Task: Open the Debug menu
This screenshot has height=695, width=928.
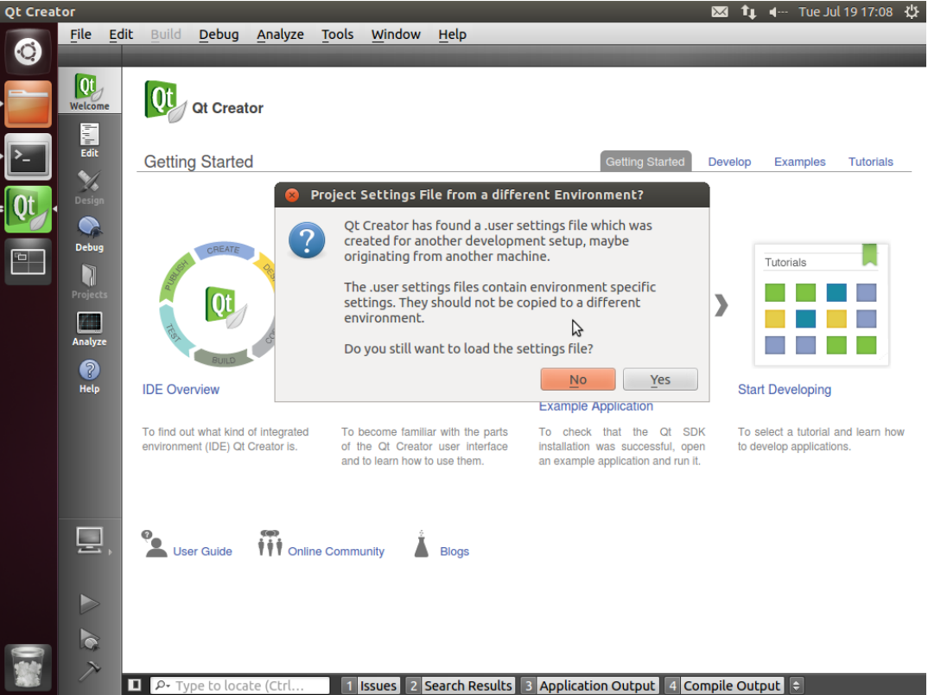Action: tap(219, 35)
